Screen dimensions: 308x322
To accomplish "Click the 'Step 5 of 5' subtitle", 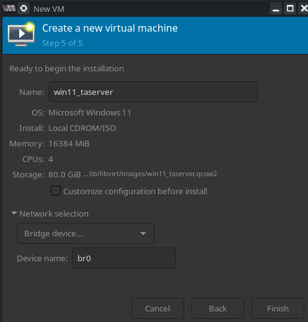I will (63, 43).
